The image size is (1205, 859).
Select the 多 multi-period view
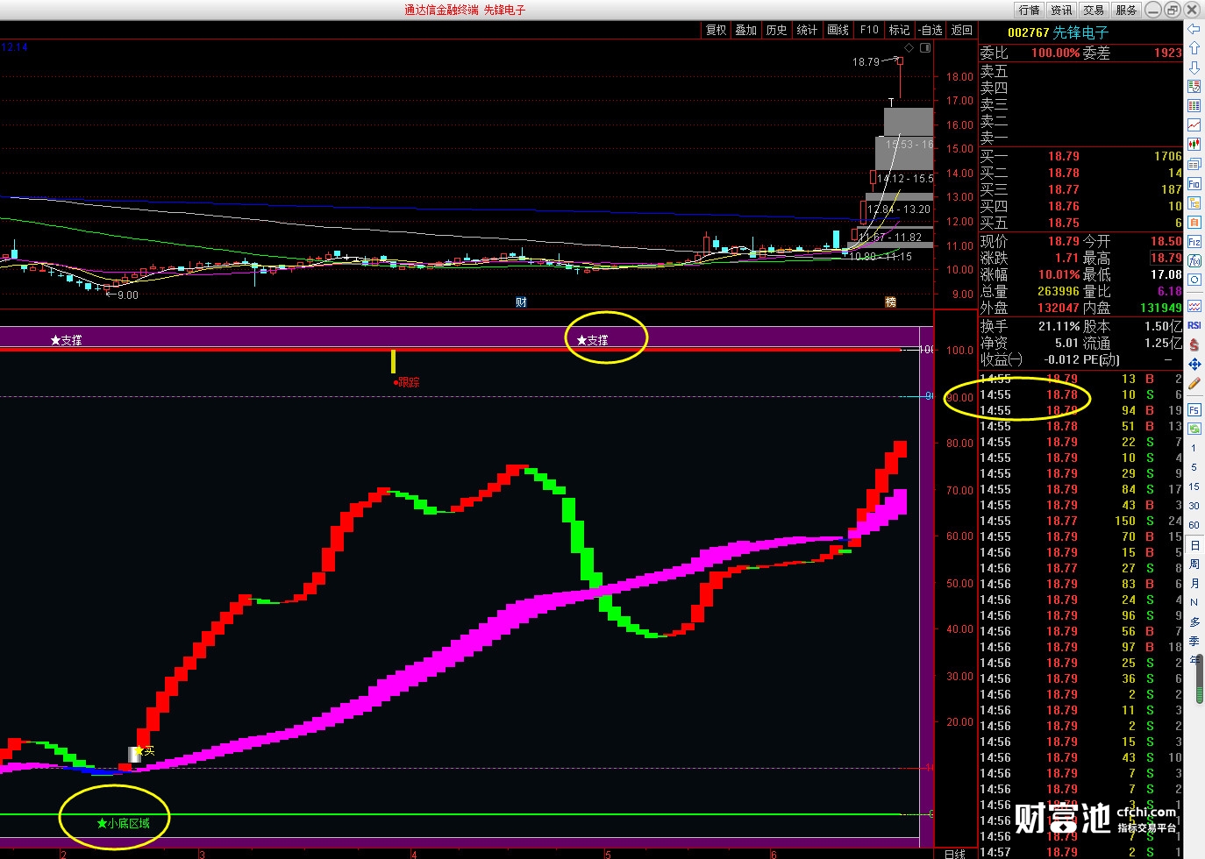pyautogui.click(x=1194, y=621)
